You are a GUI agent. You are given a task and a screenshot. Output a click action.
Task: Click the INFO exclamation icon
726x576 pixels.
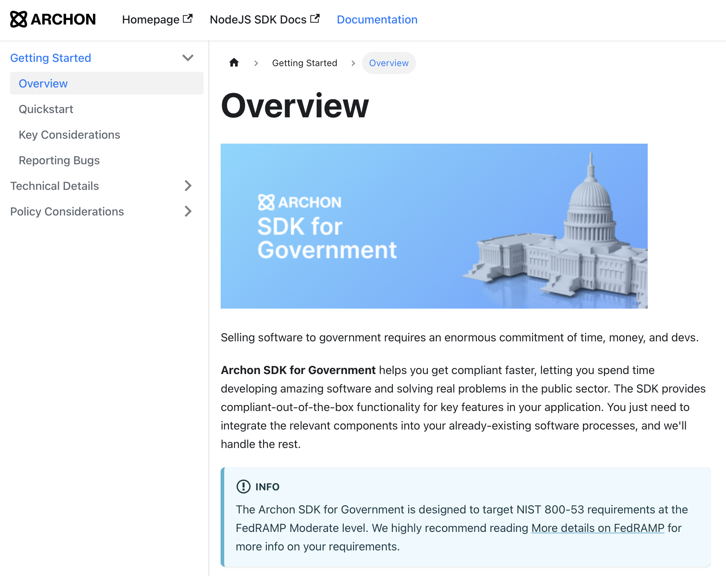243,486
